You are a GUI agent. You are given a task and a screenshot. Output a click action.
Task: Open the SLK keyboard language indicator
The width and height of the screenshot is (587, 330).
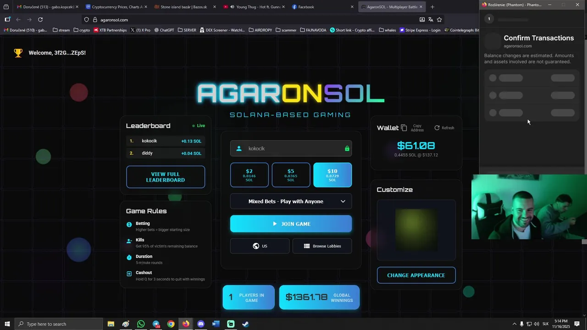tap(546, 324)
